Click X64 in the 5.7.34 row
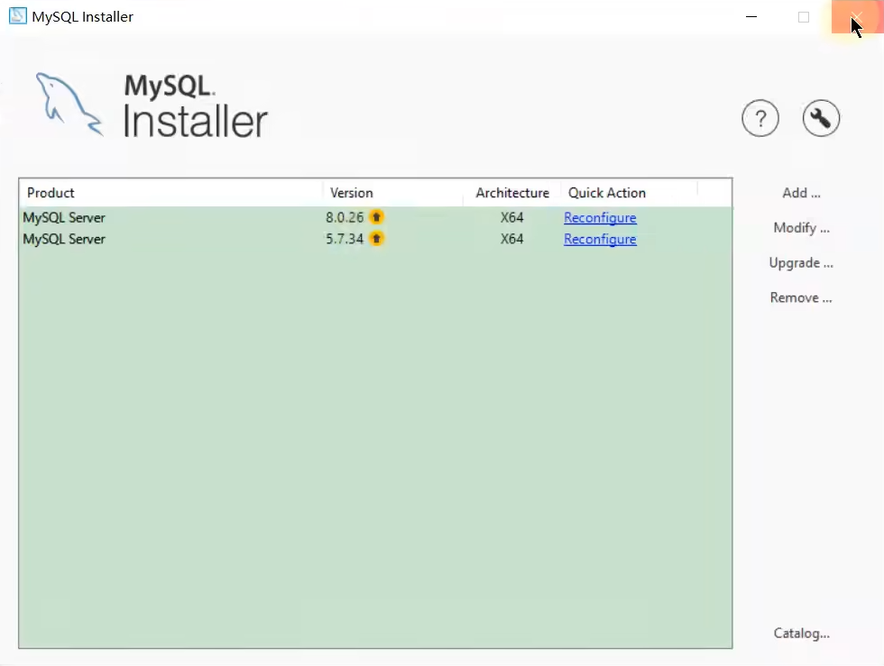The width and height of the screenshot is (884, 666). coord(512,239)
